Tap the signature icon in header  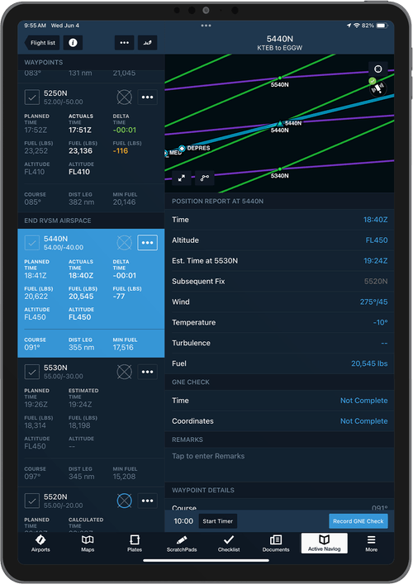148,43
